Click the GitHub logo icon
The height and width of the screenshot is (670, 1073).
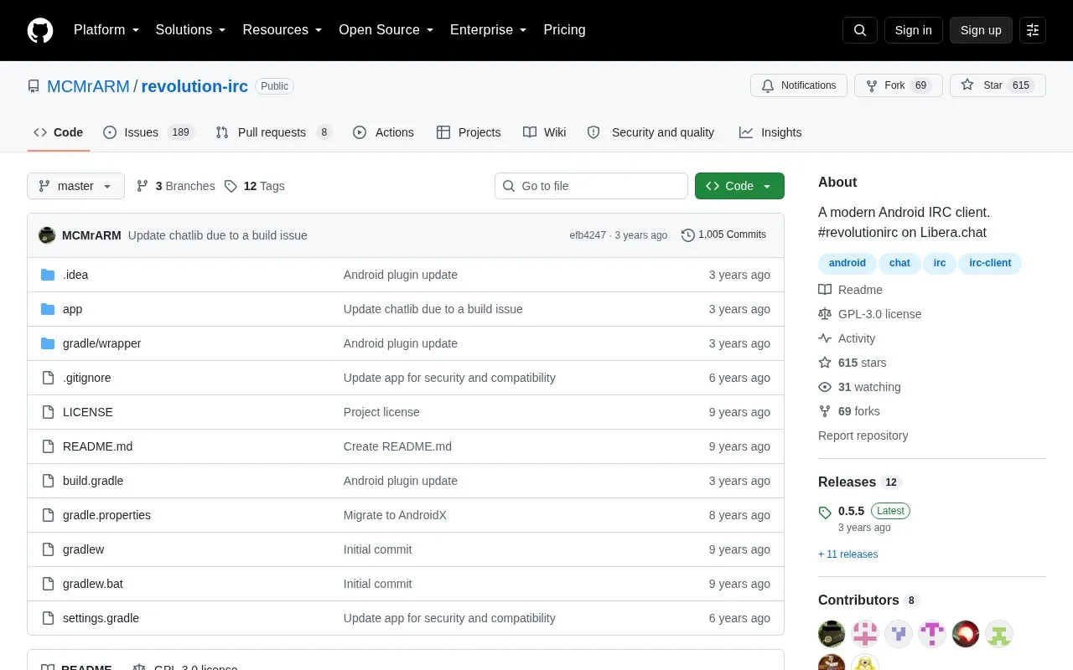40,30
